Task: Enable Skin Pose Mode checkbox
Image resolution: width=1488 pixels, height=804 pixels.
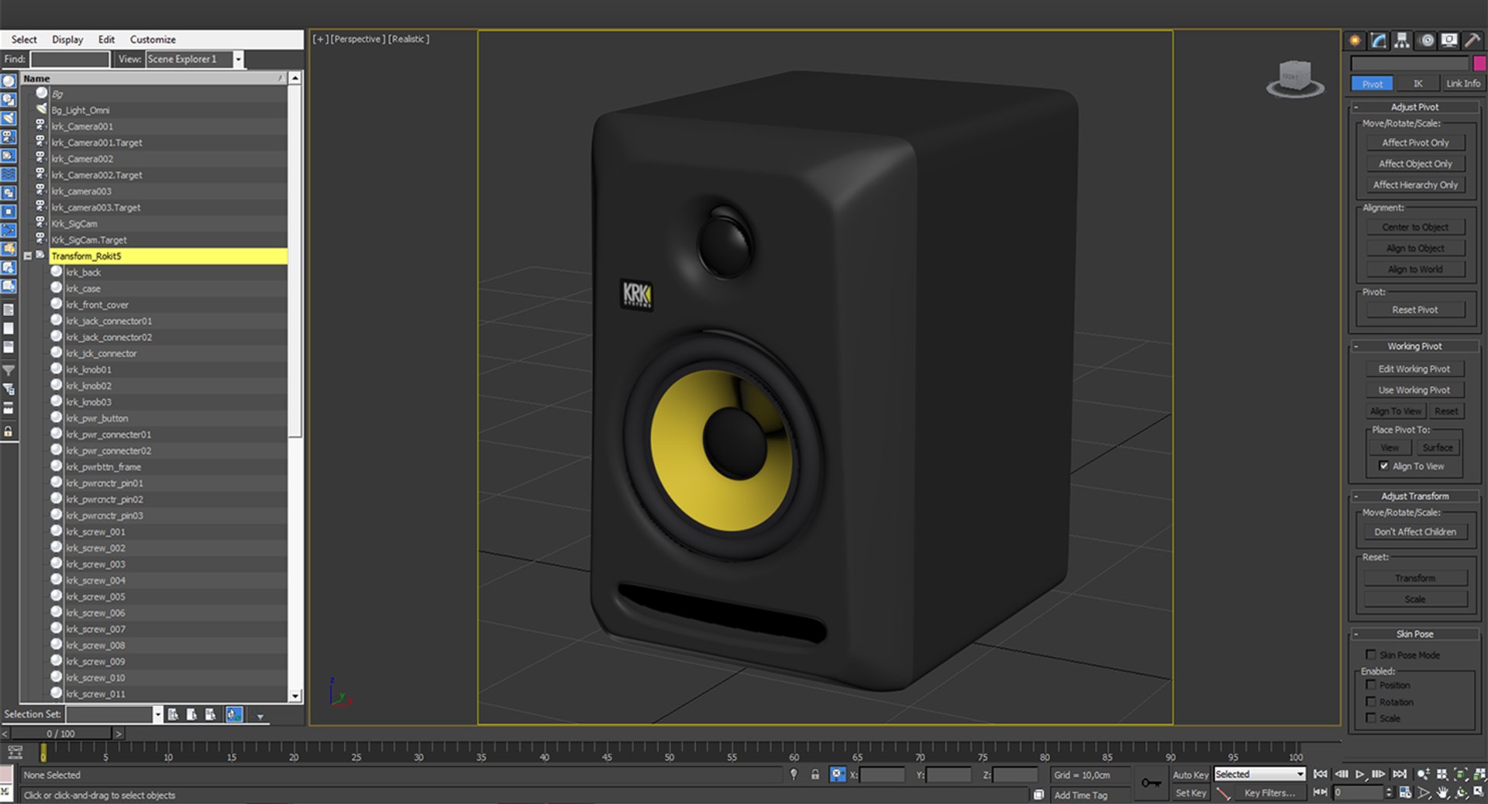Action: (x=1370, y=655)
